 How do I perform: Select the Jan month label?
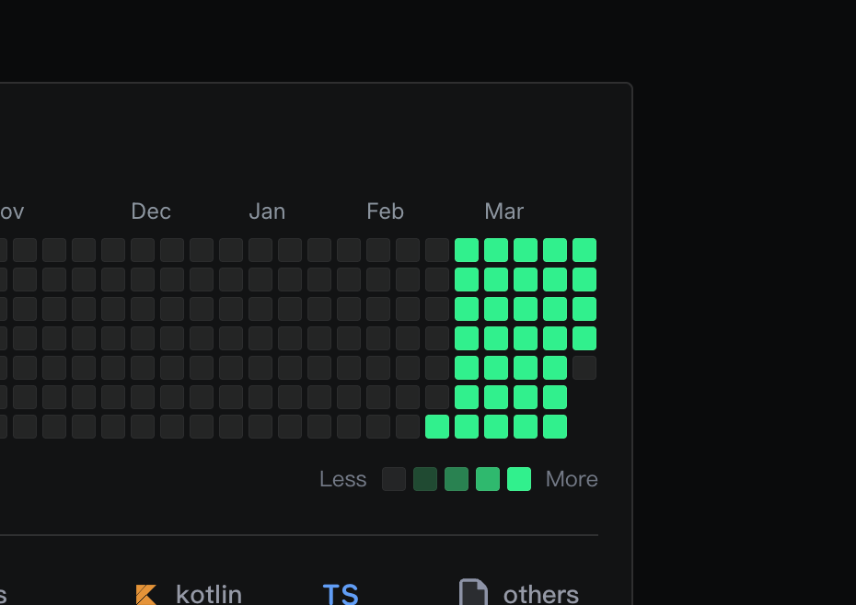click(x=267, y=211)
